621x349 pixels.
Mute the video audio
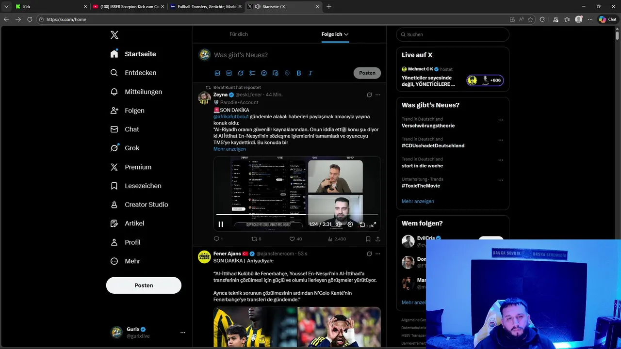[339, 224]
